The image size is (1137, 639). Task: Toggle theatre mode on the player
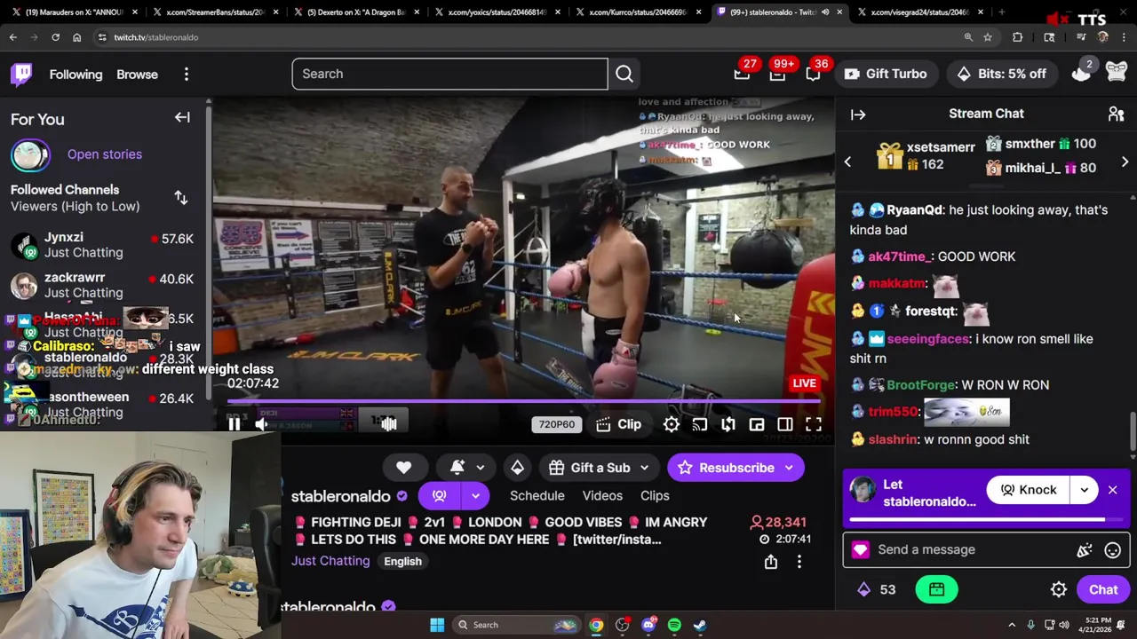(785, 424)
